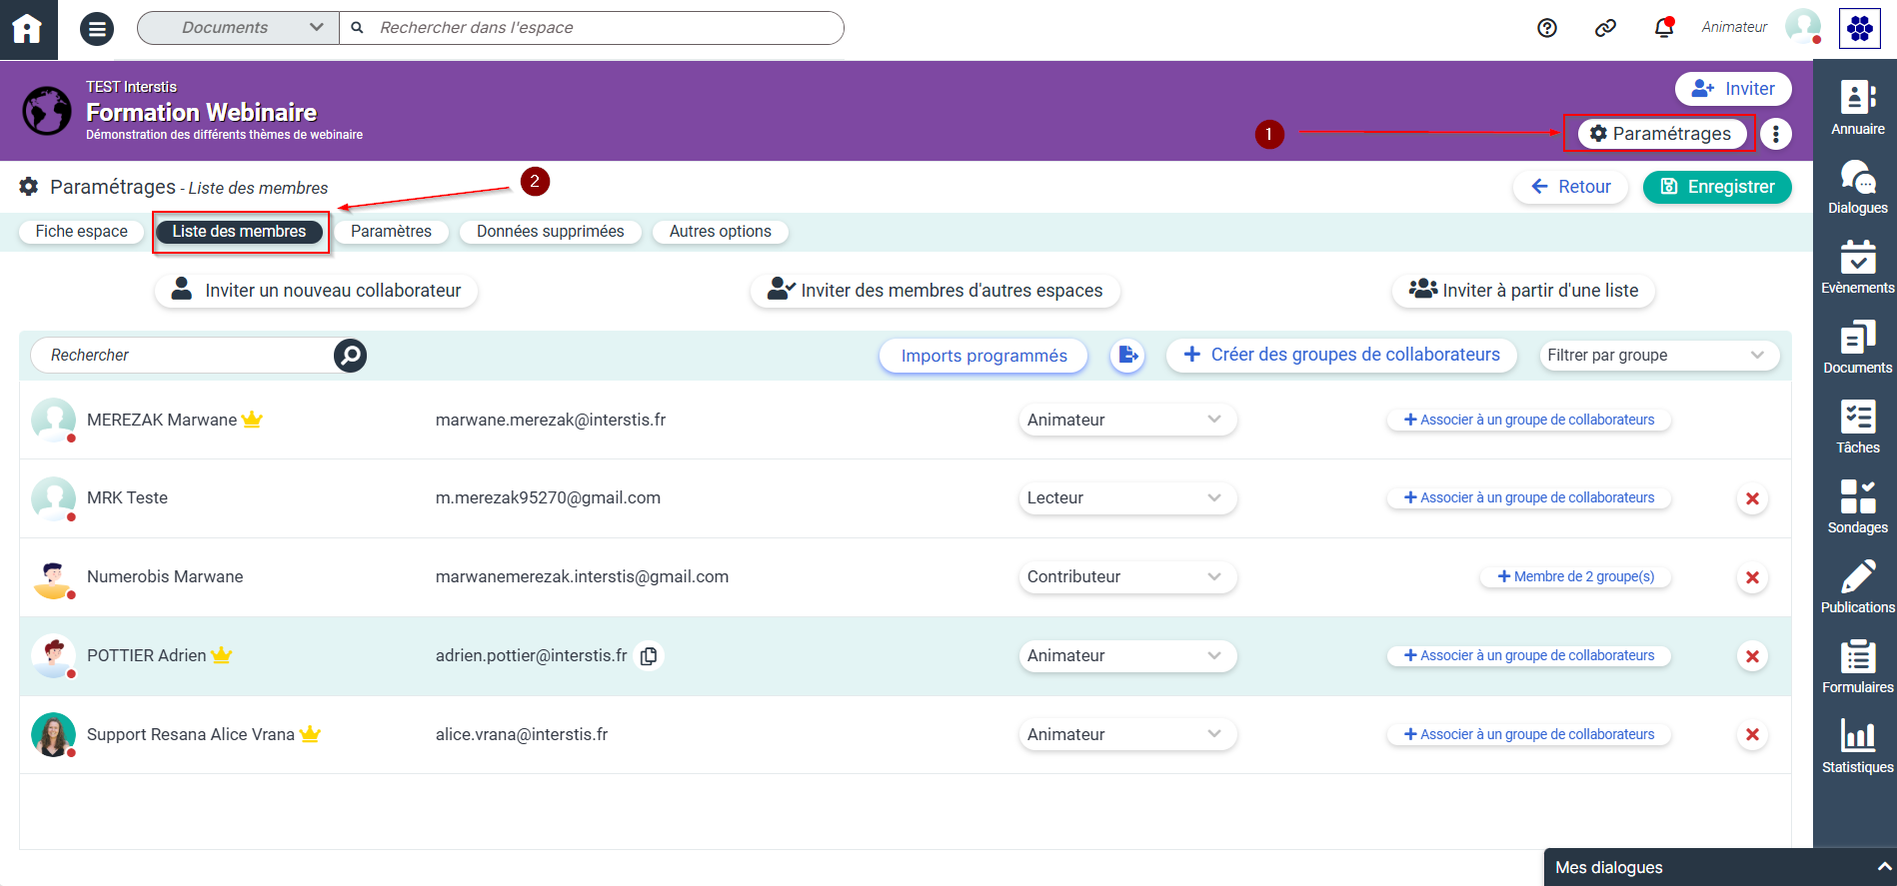Change the Lecteur role dropdown for MRK Teste
The width and height of the screenshot is (1897, 886).
coord(1126,498)
